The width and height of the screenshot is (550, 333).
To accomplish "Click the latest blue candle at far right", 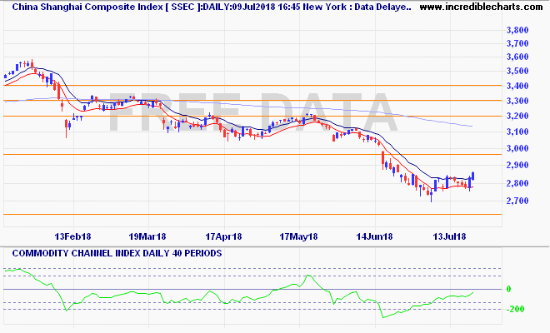I will point(472,178).
